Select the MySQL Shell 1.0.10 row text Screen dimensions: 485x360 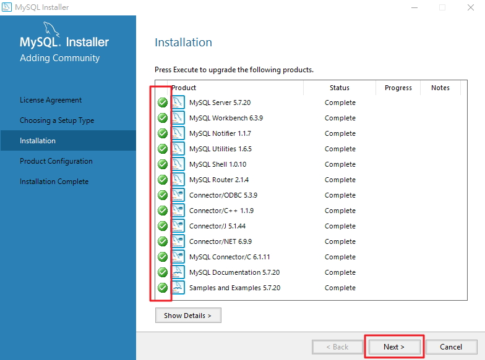point(218,164)
